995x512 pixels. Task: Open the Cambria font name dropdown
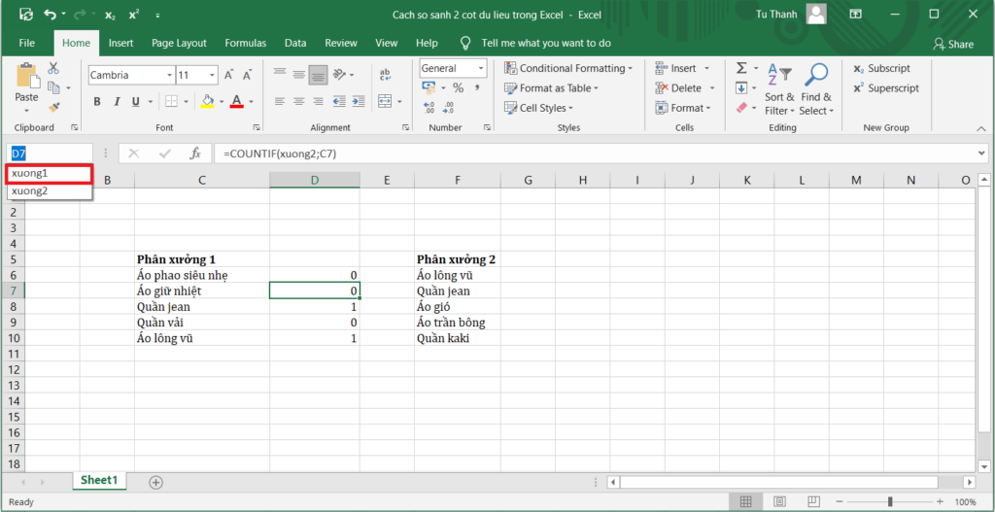(166, 75)
